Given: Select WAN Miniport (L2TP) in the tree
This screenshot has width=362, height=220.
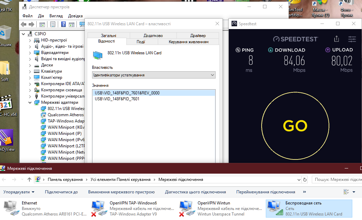Looking at the screenshot, I should 66,146.
